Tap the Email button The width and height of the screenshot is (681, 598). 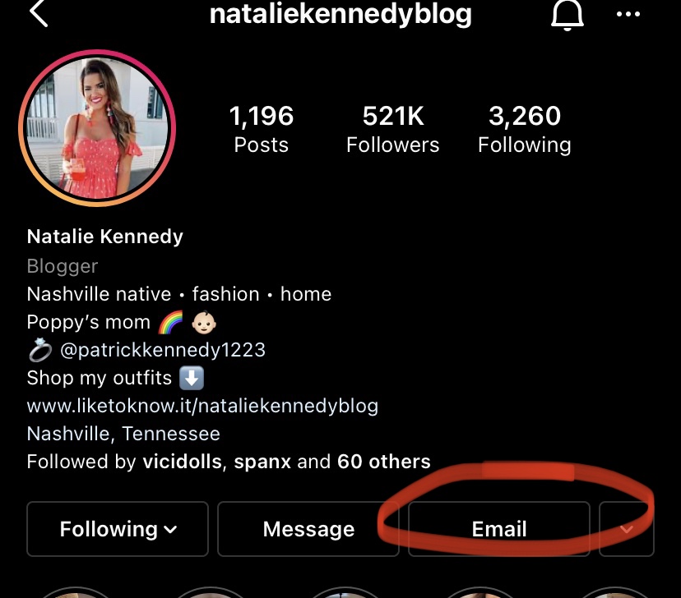tap(499, 529)
